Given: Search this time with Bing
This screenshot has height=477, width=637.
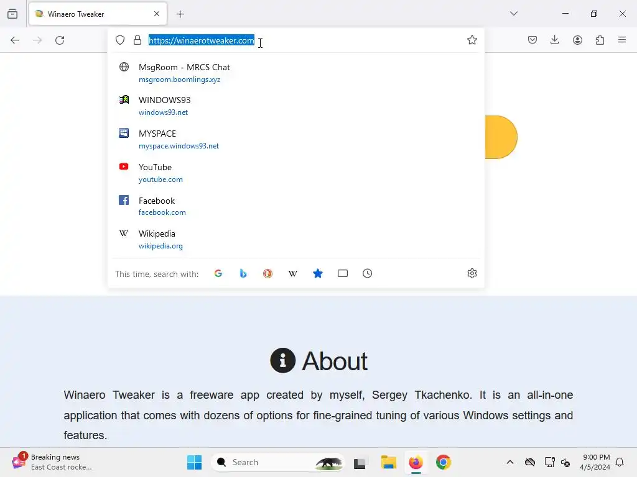Looking at the screenshot, I should [x=243, y=273].
